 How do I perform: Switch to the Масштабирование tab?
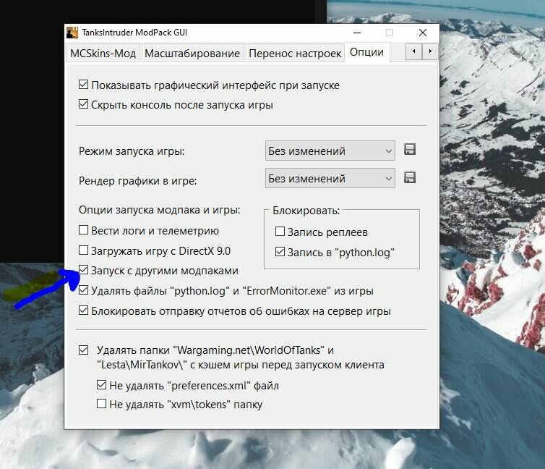[192, 54]
